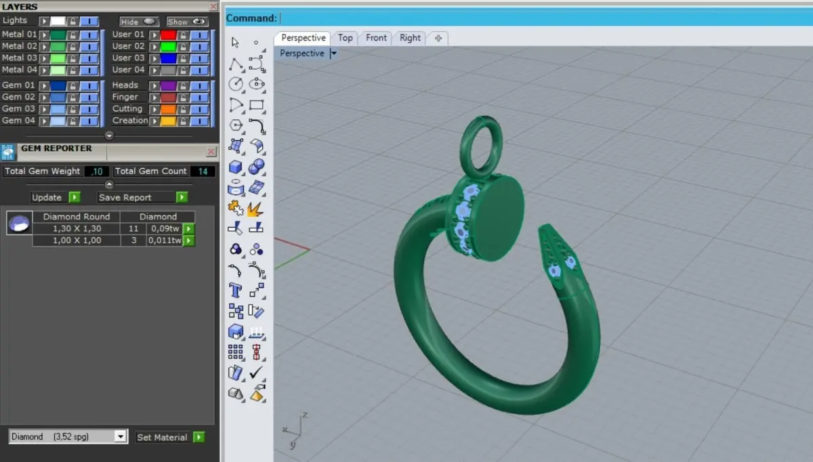Viewport: 813px width, 462px height.
Task: Click the Ungroup objects icon
Action: (256, 249)
